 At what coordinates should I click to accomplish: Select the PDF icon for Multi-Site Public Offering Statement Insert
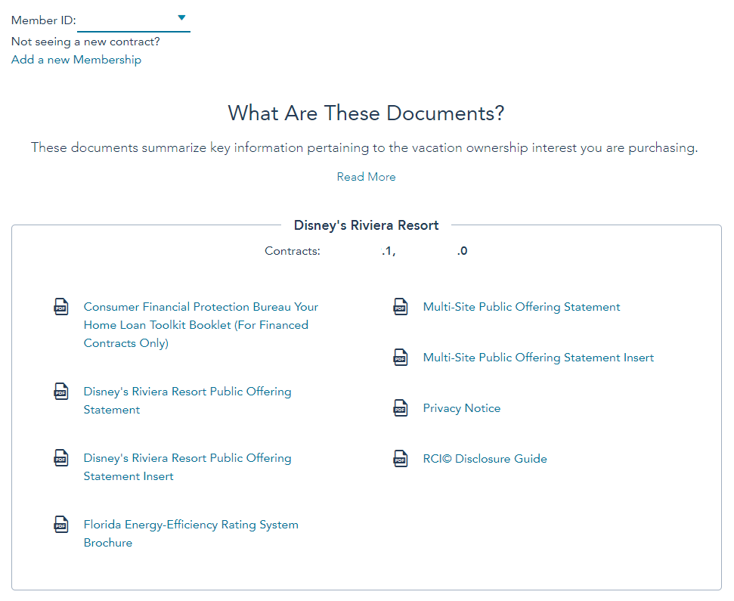pyautogui.click(x=400, y=358)
